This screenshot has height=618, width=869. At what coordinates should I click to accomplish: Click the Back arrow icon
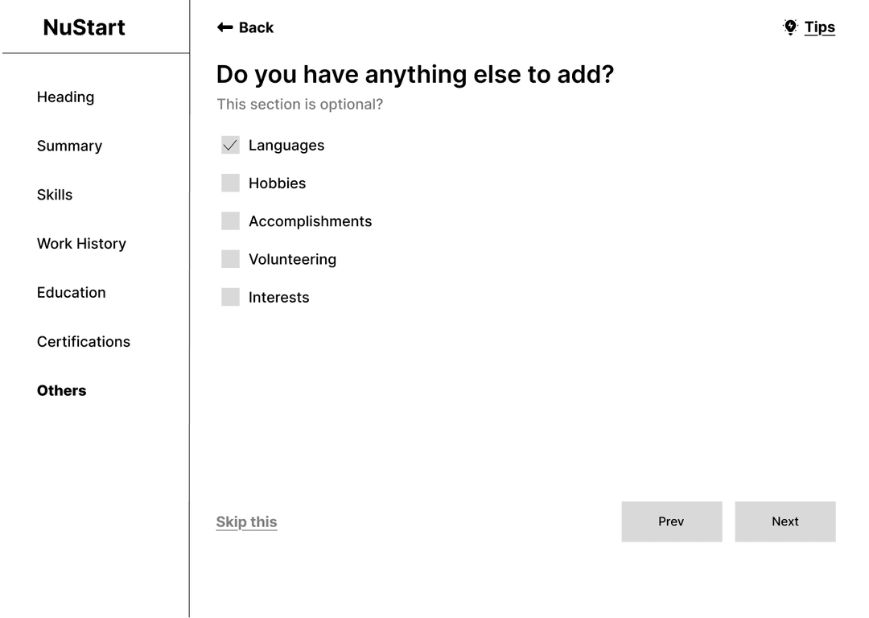click(225, 27)
